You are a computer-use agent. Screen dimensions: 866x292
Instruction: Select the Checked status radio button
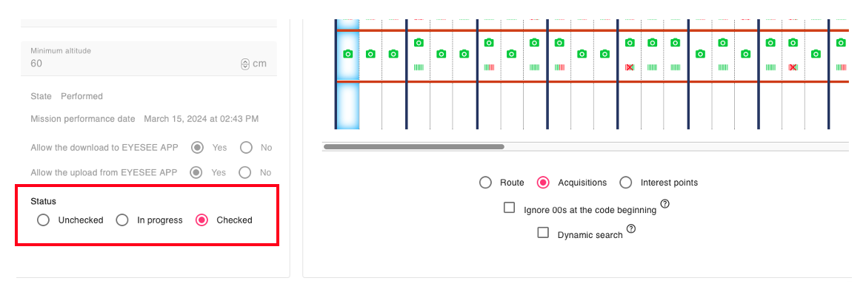pyautogui.click(x=202, y=220)
